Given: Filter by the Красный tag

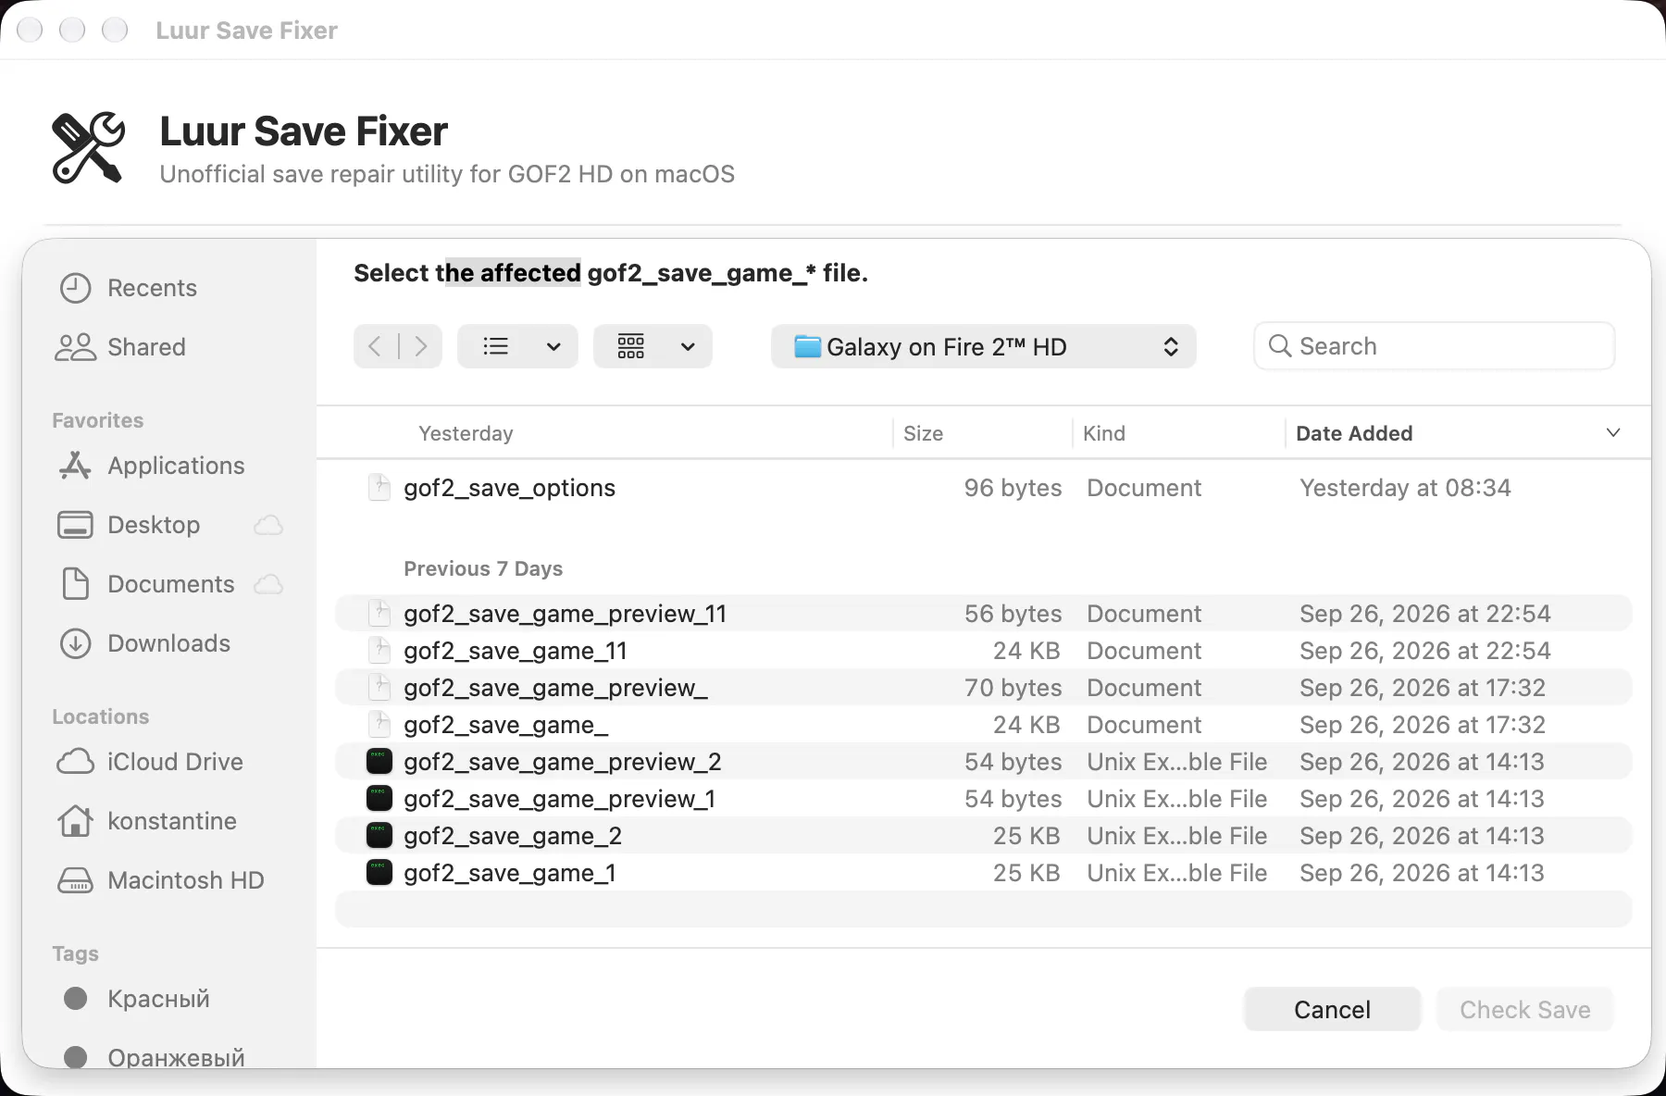Looking at the screenshot, I should click(x=158, y=999).
